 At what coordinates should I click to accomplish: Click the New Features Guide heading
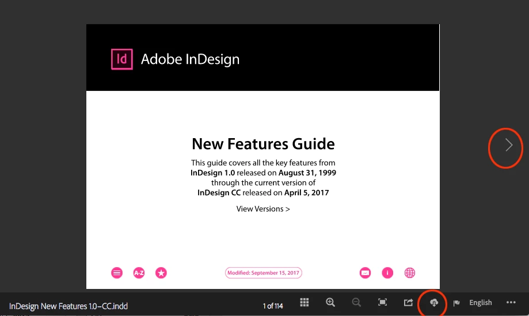(263, 144)
